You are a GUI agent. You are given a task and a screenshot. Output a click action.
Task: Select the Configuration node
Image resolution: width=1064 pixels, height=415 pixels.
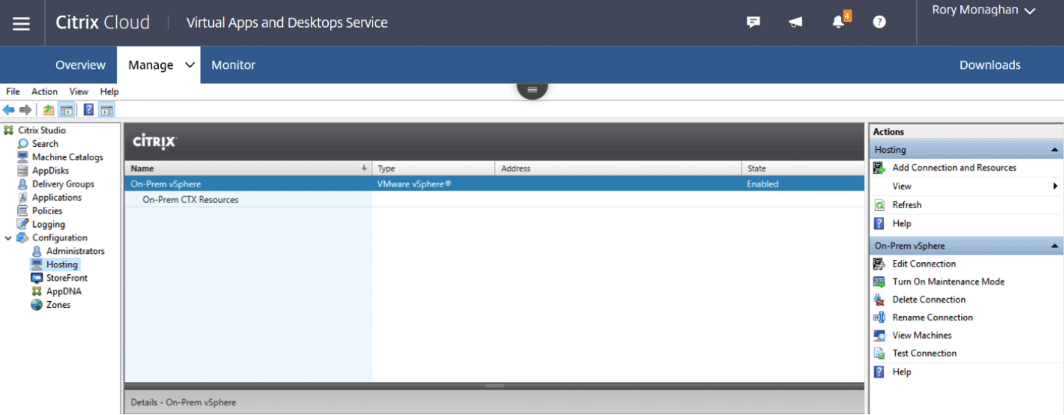click(60, 238)
